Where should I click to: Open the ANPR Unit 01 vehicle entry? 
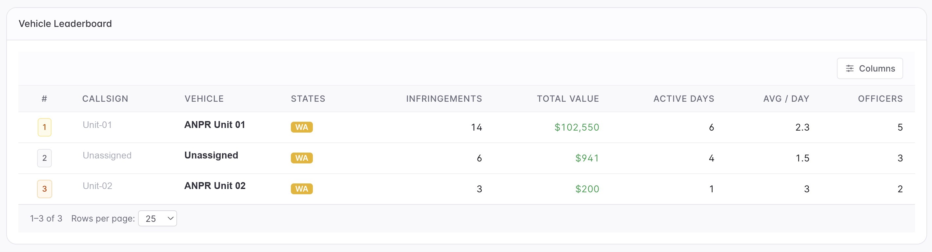tap(214, 125)
